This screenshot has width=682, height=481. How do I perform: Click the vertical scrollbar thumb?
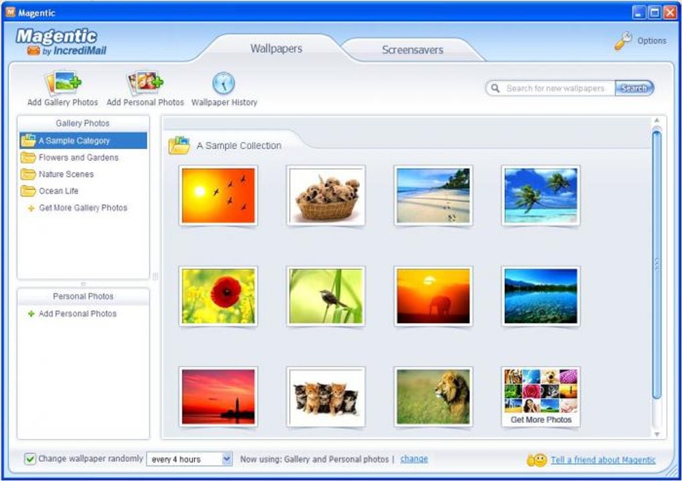pos(657,264)
